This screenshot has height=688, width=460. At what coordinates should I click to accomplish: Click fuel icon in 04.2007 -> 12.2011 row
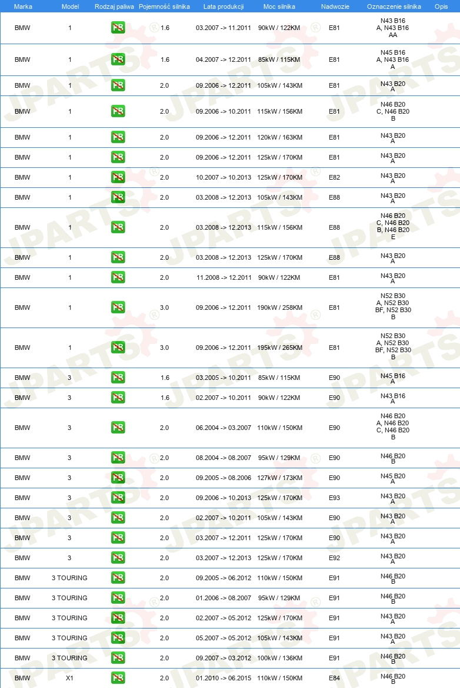pos(118,59)
